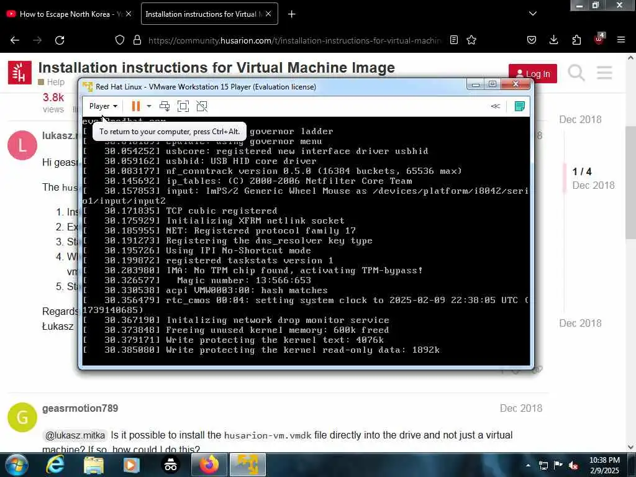Screen dimensions: 636x477
Task: Open the Player menu in VMware
Action: coord(103,106)
